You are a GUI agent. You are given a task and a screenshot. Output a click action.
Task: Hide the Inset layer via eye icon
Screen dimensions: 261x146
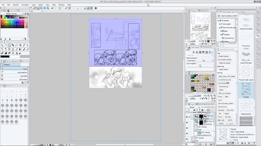(x=187, y=128)
